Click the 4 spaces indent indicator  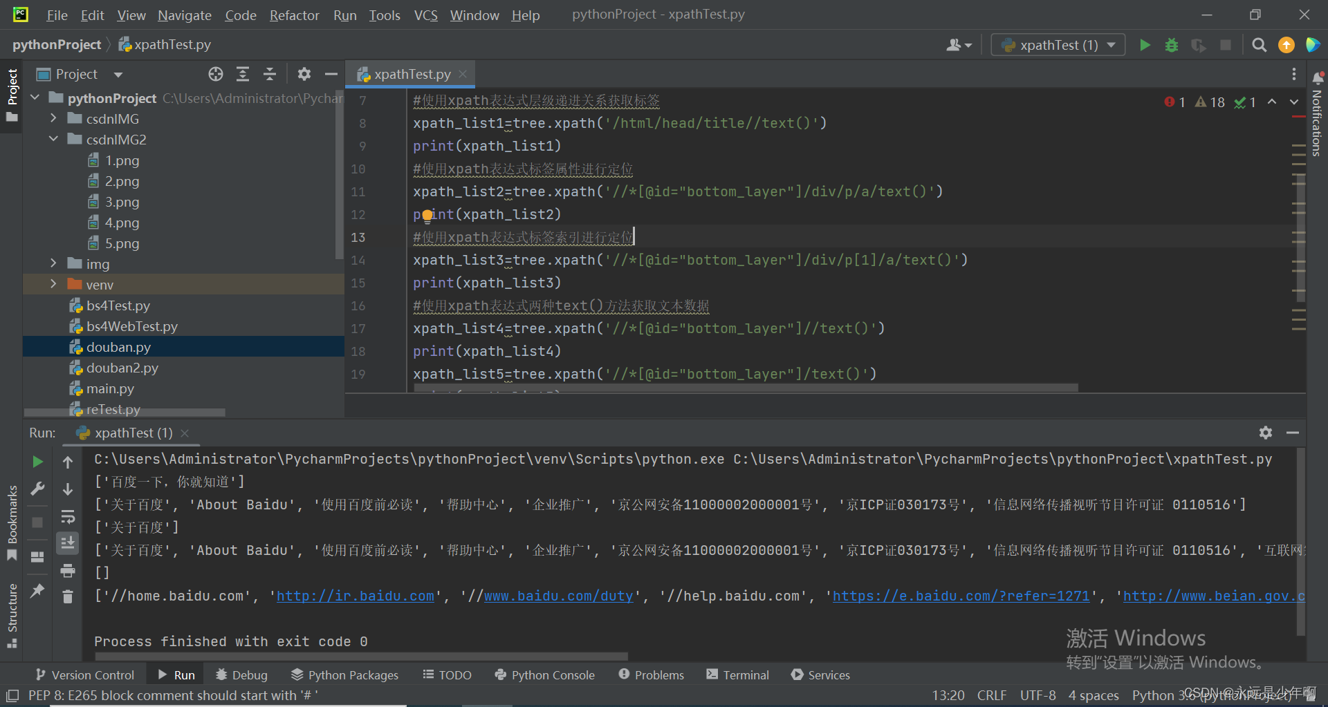pyautogui.click(x=1094, y=695)
